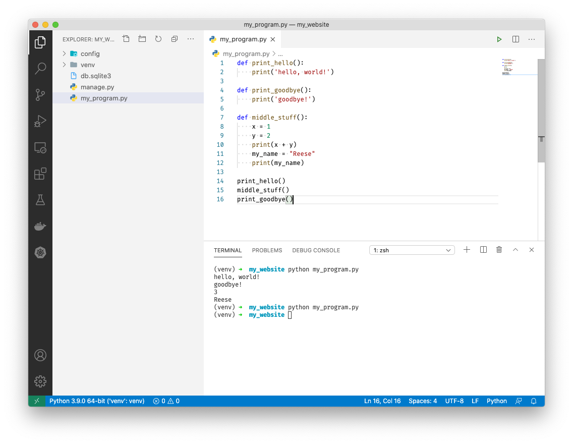Switch to the PROBLEMS tab
The height and width of the screenshot is (444, 573).
pyautogui.click(x=267, y=250)
